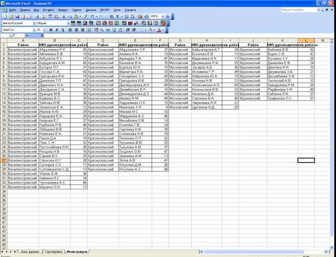This screenshot has height=257, width=336.
Task: Click the Merge and Center icon
Action: (x=89, y=30)
